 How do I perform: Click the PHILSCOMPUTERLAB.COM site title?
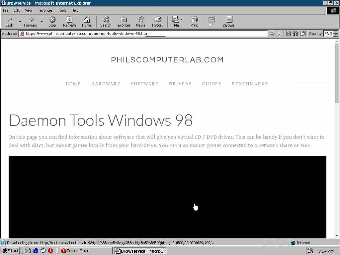167,60
